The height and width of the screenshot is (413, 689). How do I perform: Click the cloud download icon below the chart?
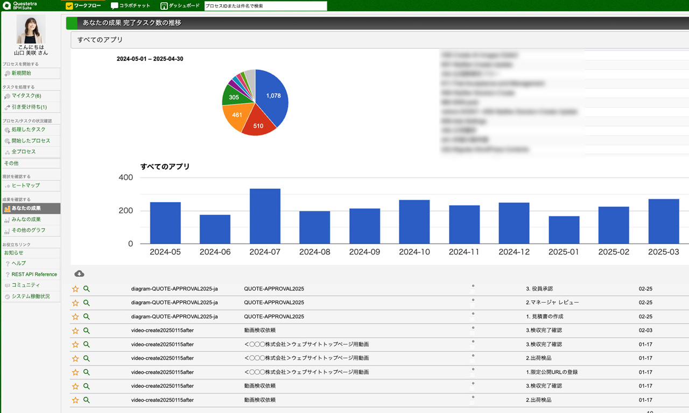(x=79, y=274)
